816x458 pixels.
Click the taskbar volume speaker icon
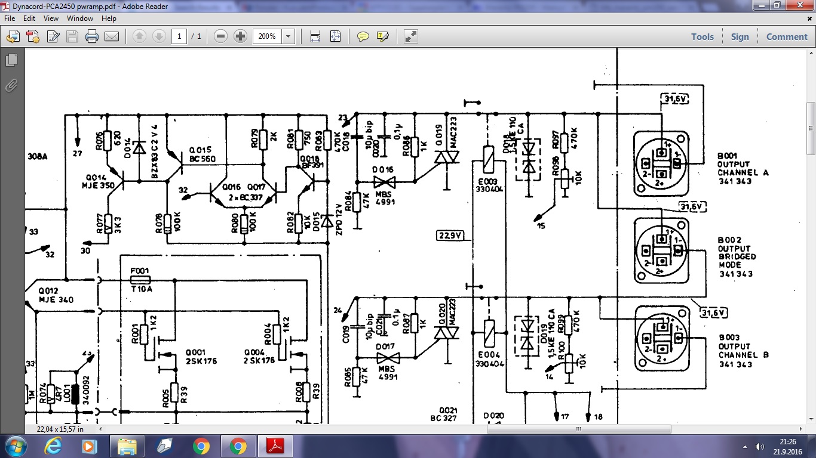[x=760, y=446]
